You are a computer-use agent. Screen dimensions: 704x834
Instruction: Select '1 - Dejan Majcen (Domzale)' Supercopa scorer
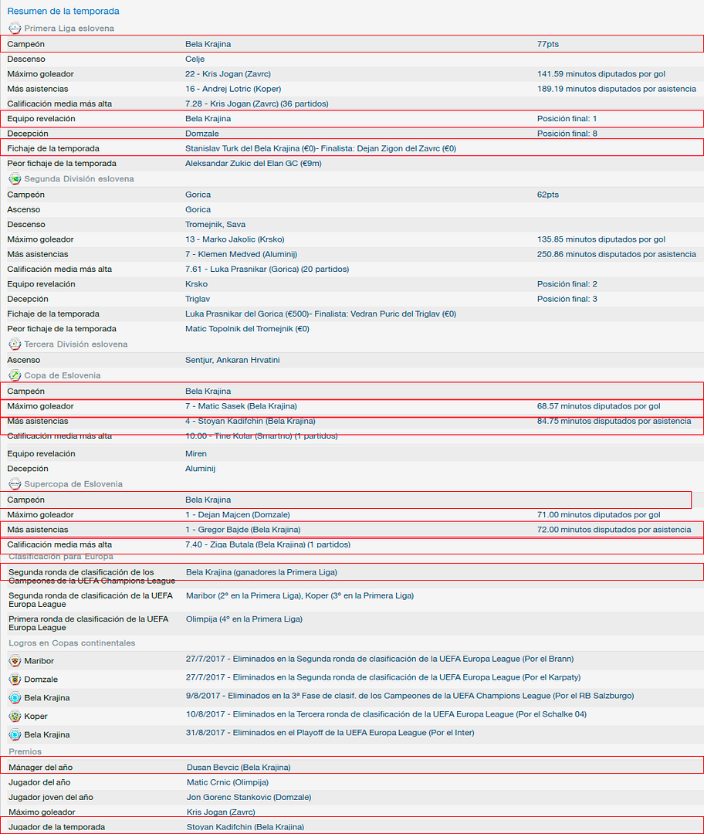point(238,515)
